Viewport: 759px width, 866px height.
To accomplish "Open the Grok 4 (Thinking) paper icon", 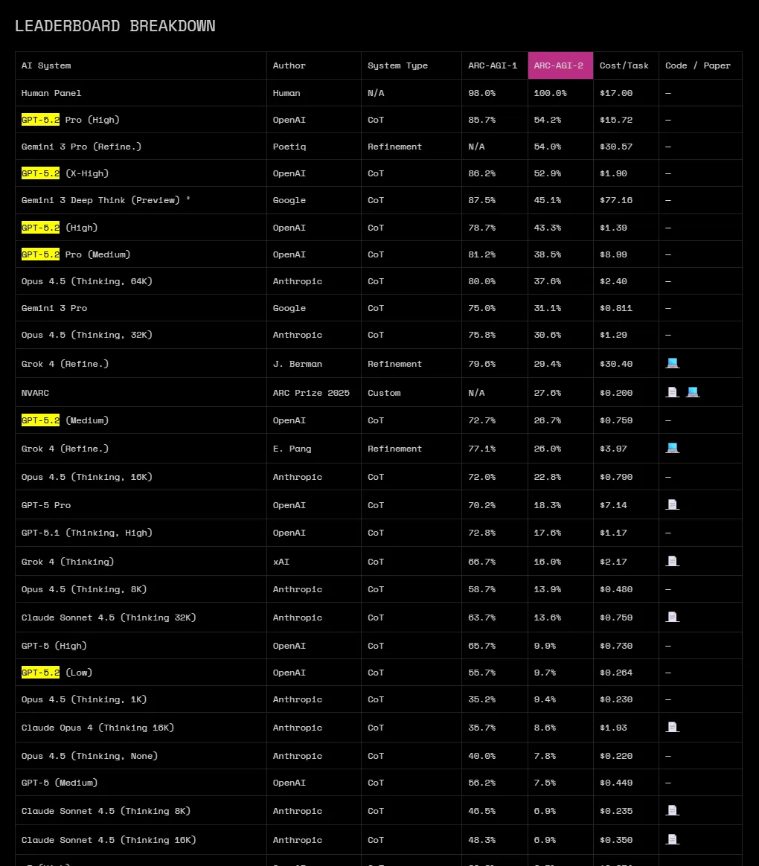I will pyautogui.click(x=673, y=561).
